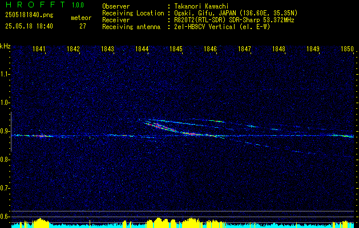Click the 0.6 kHz frequency label
359x228 pixels.
4,217
